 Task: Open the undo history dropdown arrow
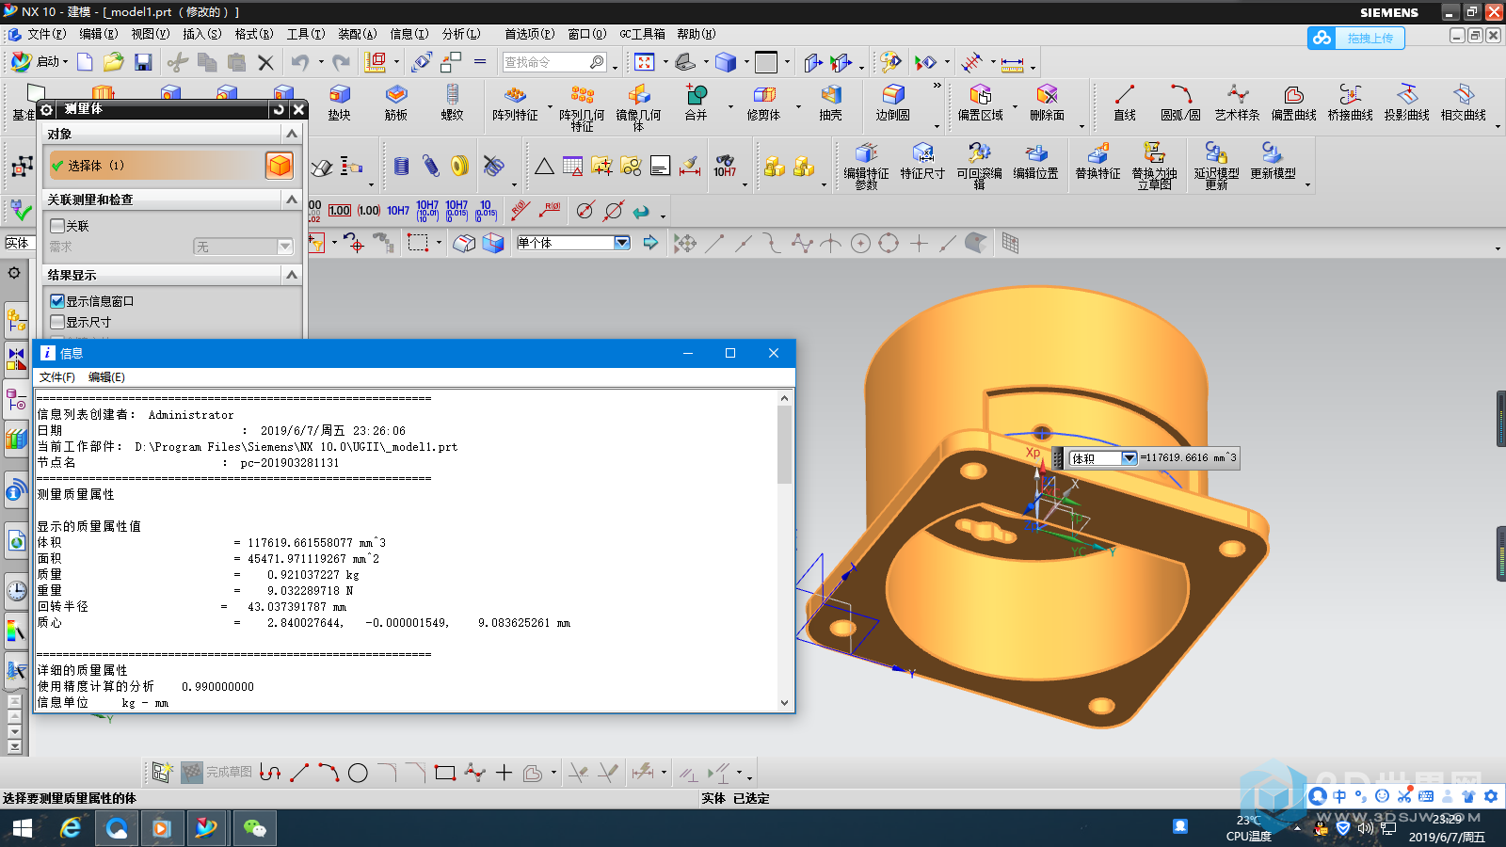pos(321,62)
